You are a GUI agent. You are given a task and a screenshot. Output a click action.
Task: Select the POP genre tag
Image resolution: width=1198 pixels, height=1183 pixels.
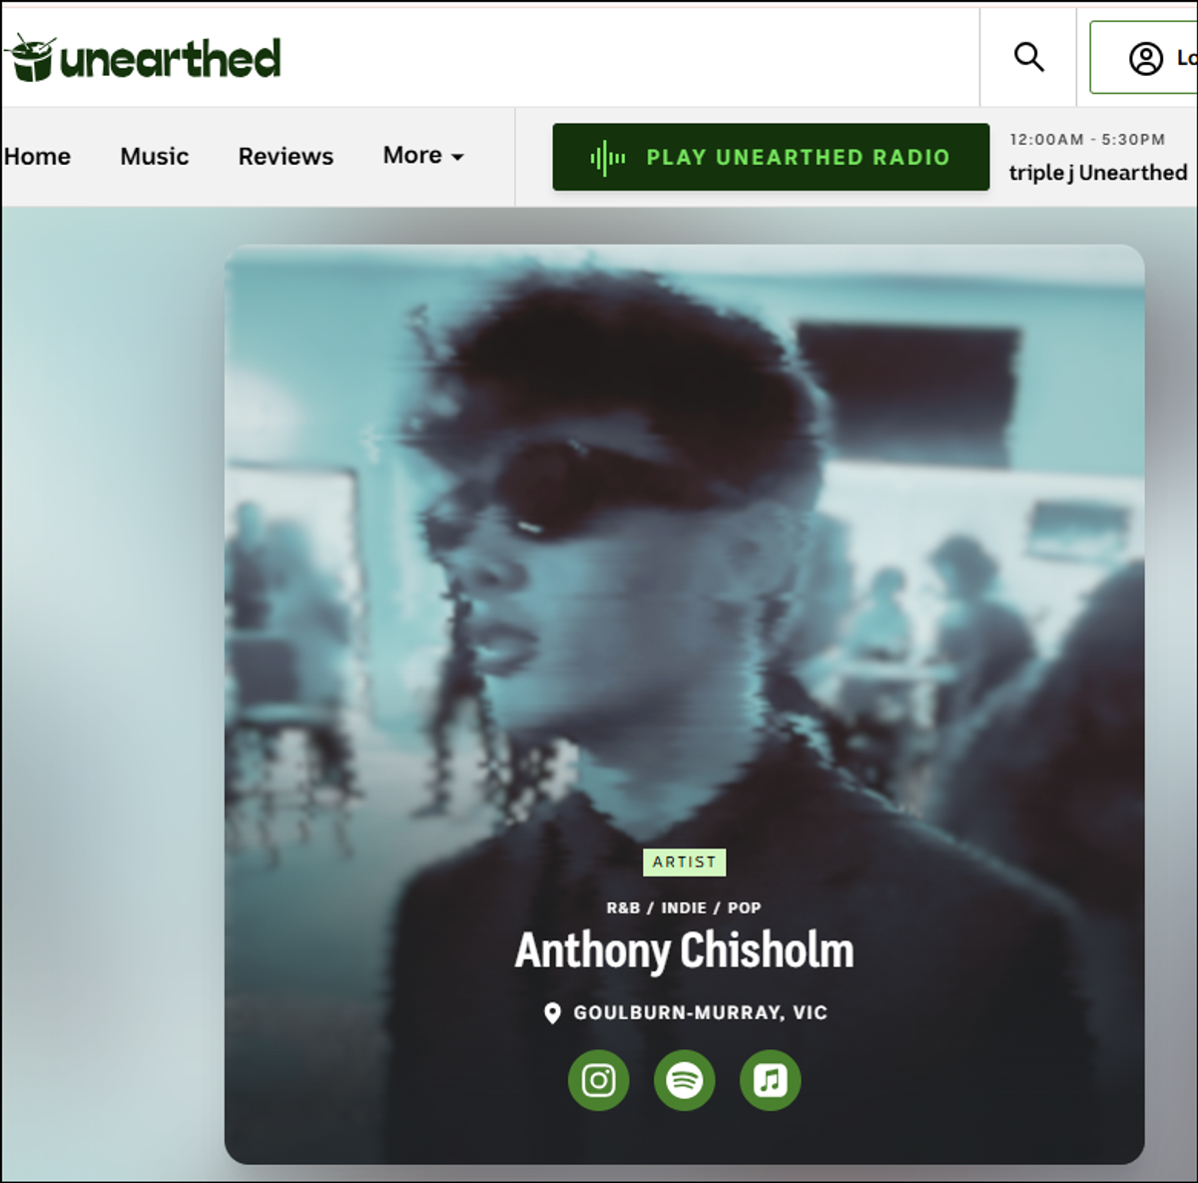744,907
